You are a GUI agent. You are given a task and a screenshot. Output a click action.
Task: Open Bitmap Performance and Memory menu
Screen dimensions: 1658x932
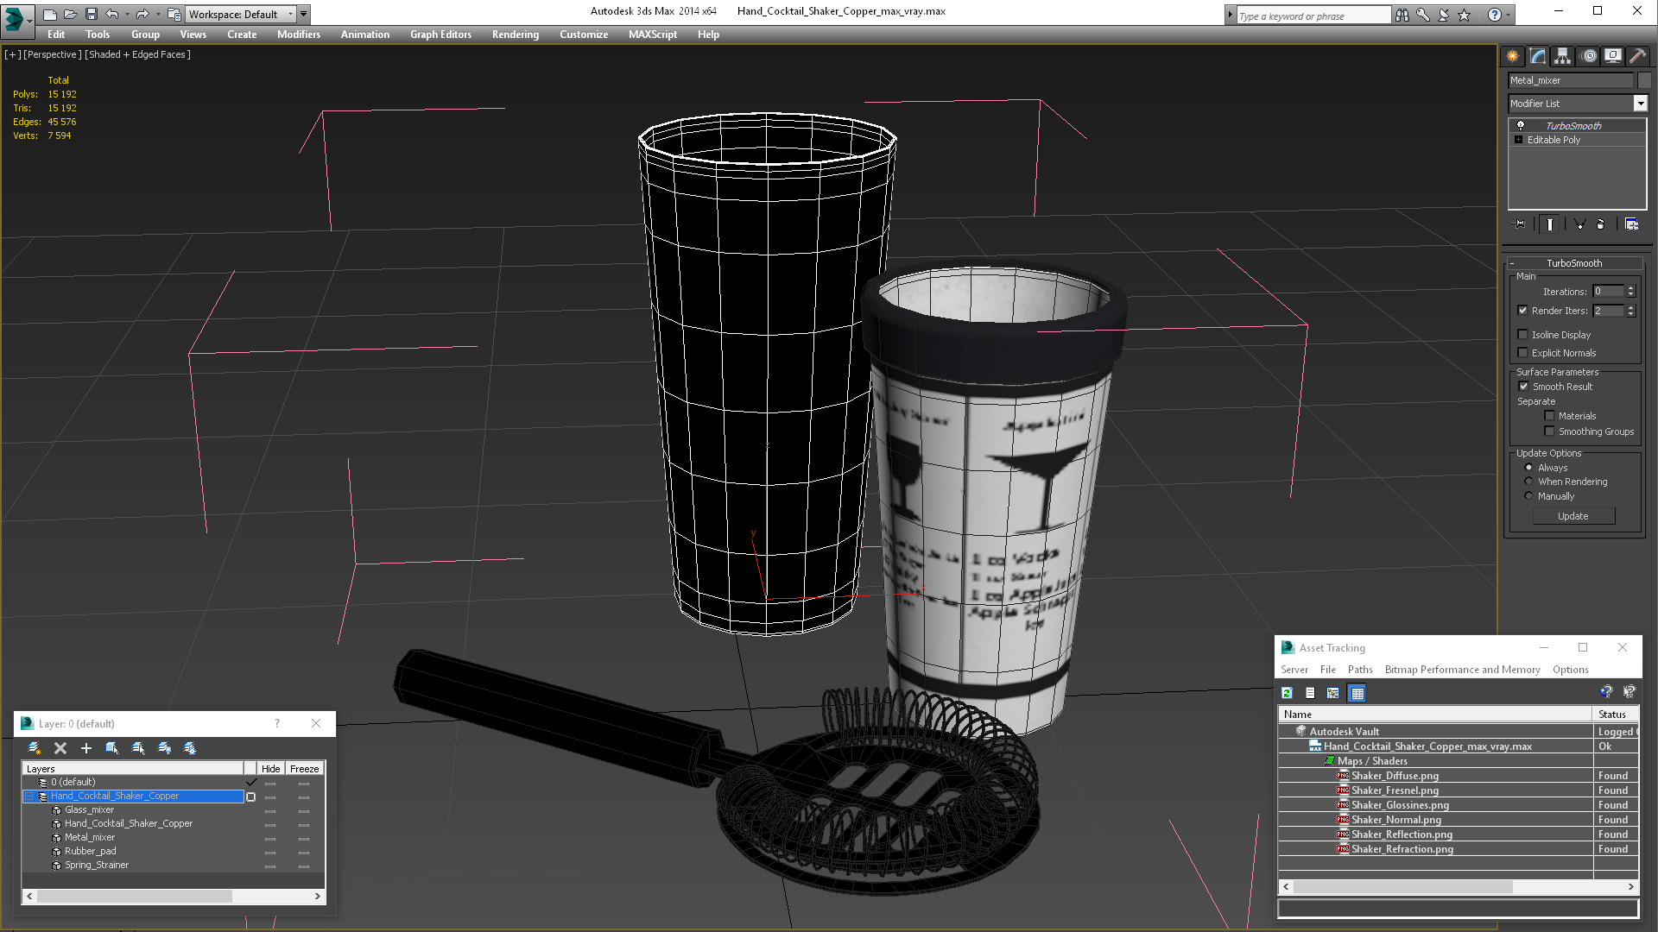[x=1462, y=670]
